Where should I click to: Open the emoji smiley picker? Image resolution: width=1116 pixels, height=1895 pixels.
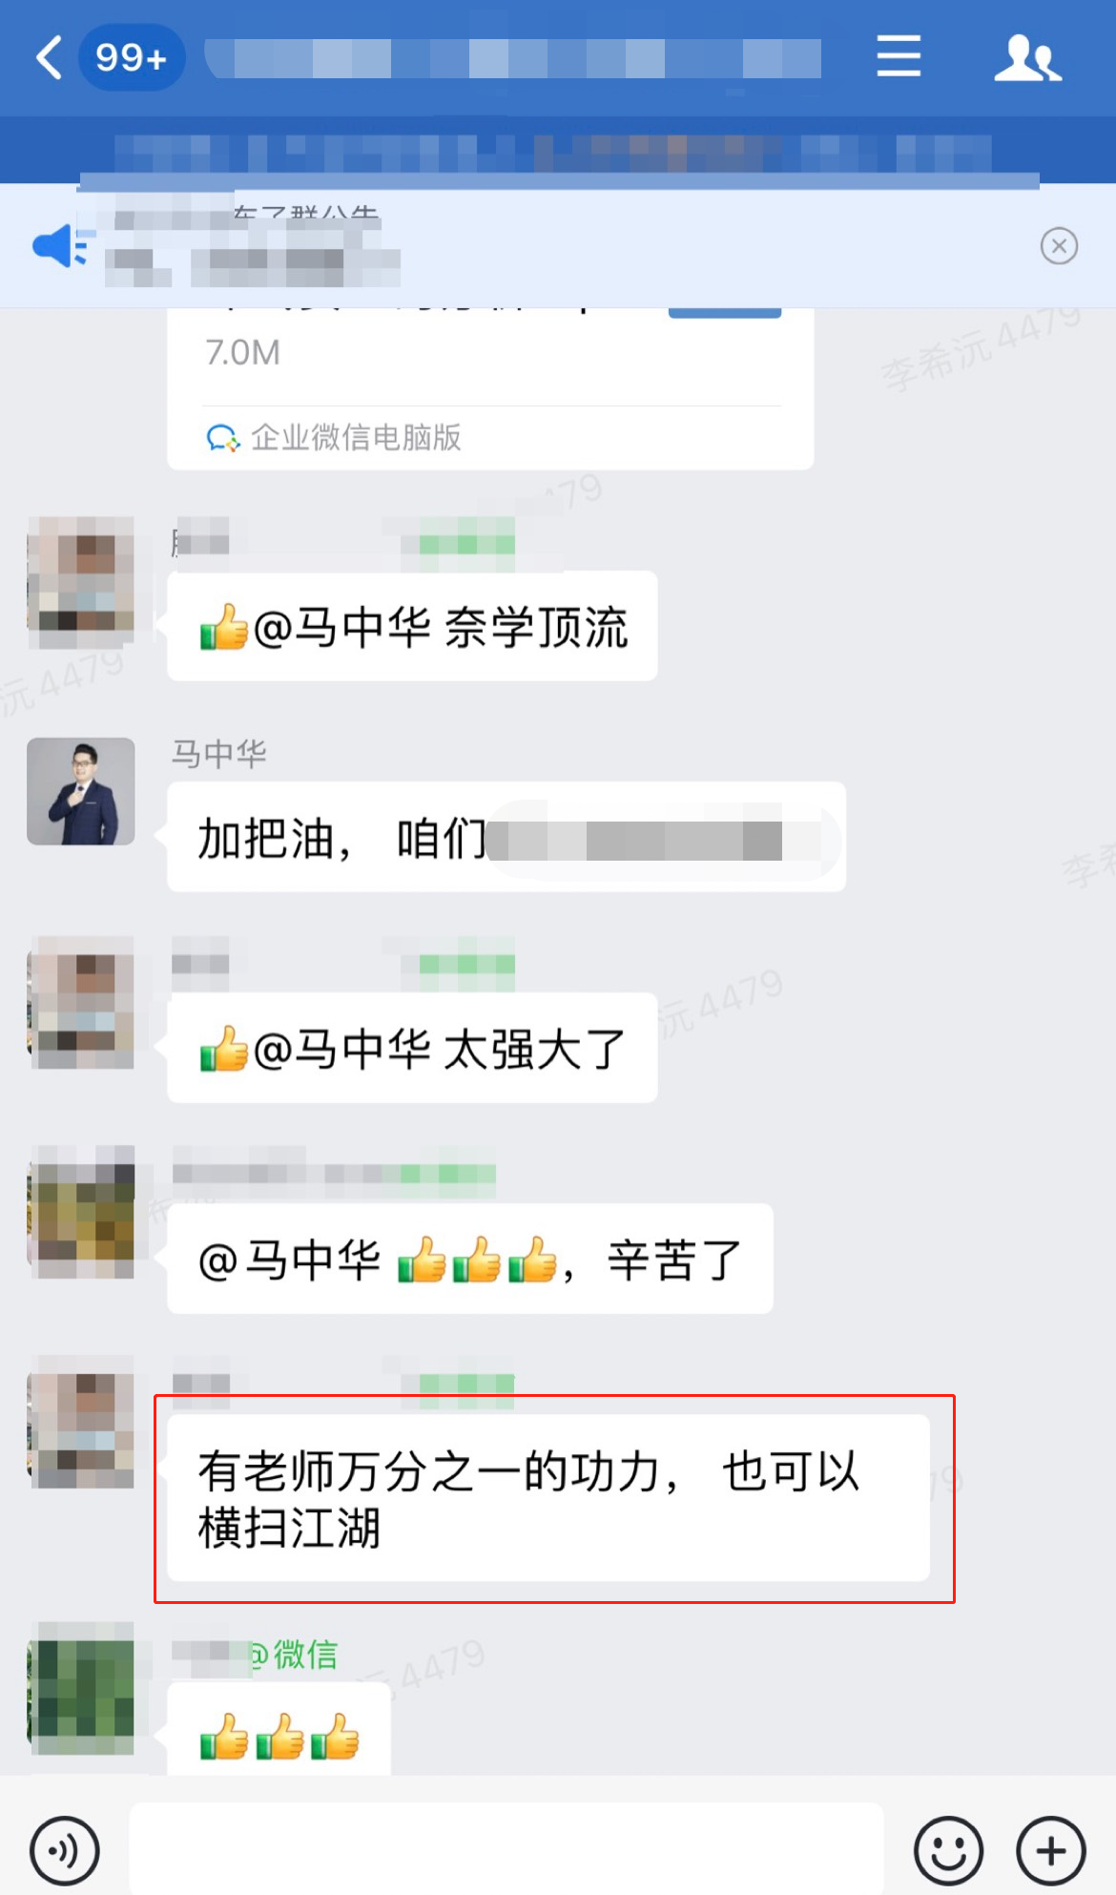point(948,1851)
